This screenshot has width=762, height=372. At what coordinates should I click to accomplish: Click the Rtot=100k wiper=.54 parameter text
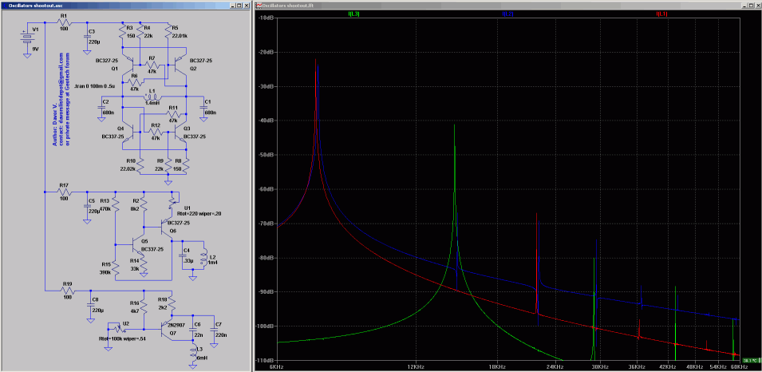pyautogui.click(x=124, y=339)
